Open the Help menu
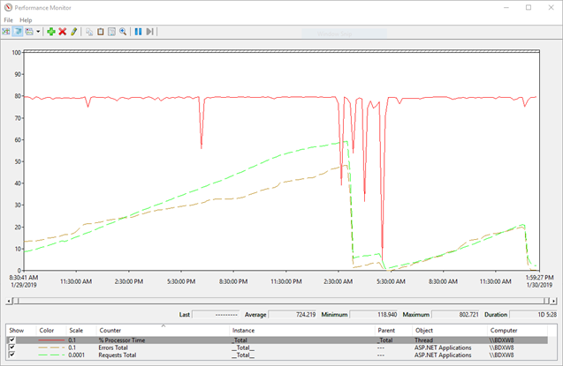The width and height of the screenshot is (563, 366). 26,20
